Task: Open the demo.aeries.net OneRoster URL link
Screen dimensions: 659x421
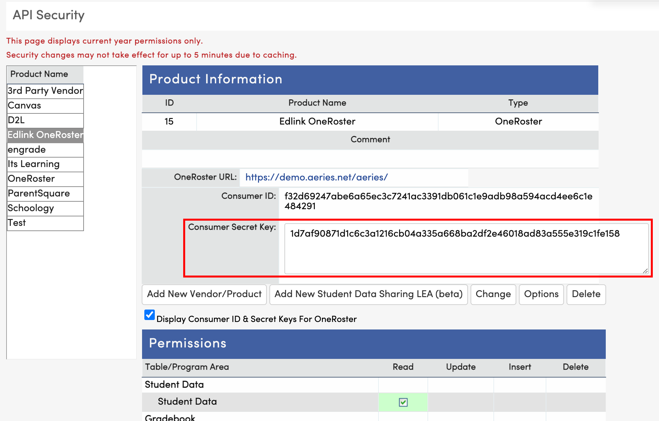Action: [x=316, y=177]
